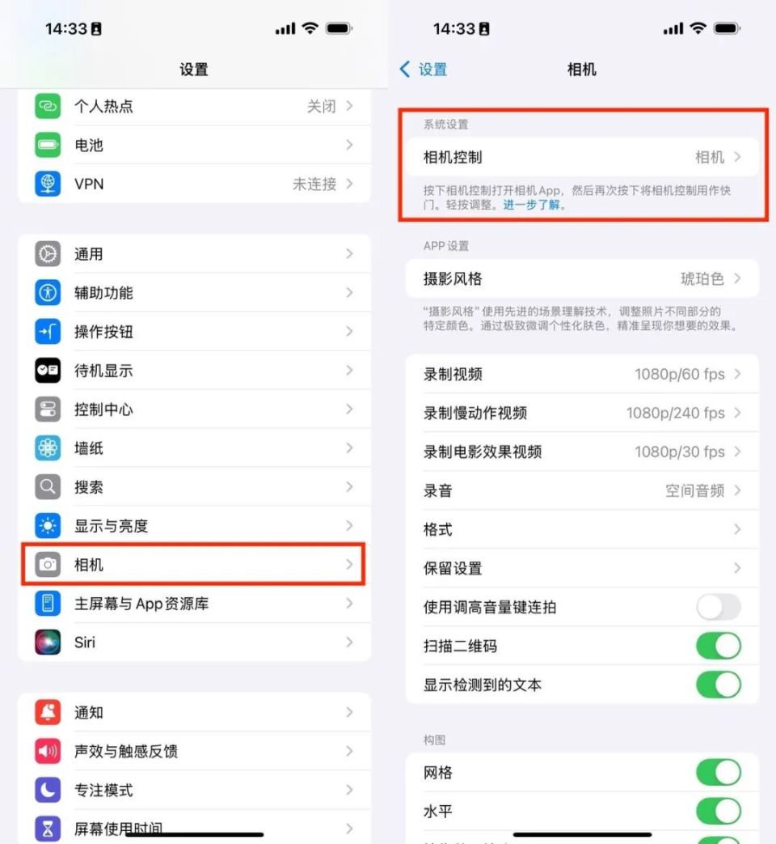
Task: Tap the 操作按钮 action button icon
Action: click(48, 332)
